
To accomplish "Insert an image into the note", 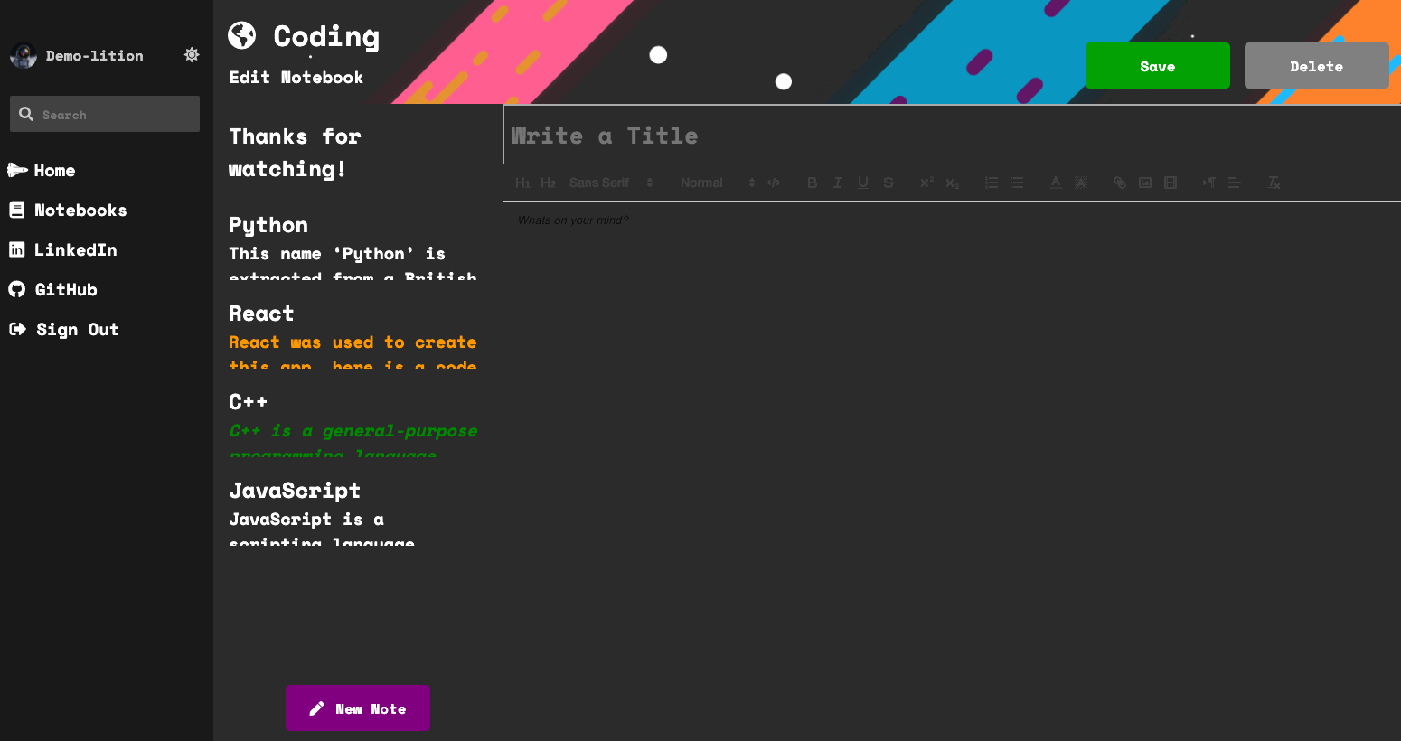I will pos(1145,183).
